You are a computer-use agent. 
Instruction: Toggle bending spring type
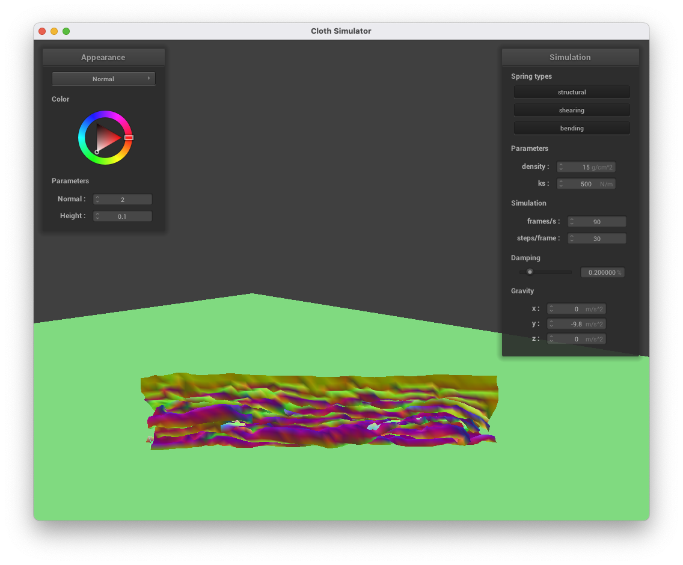[x=572, y=128]
